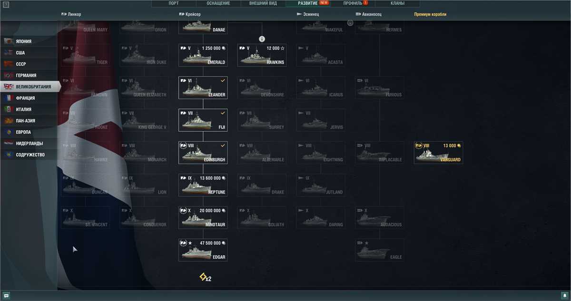Viewport: 571px width, 301px height.
Task: Select the Queen Elizabeth battleship card
Action: tap(144, 87)
